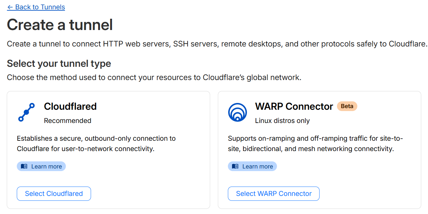Screen dimensions: 428x214
Task: Open Learn more for Cloudflared
Action: [41, 166]
